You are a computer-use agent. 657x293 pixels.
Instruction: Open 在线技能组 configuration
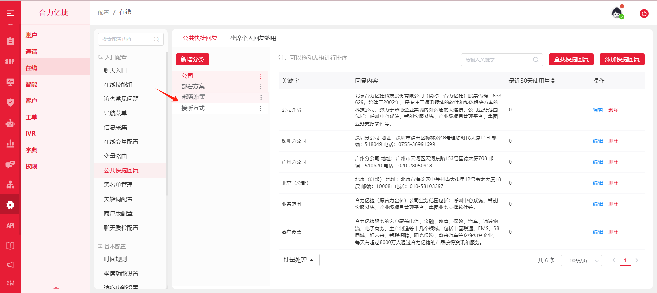click(x=118, y=85)
